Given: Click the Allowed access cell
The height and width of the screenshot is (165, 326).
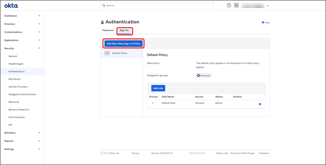Looking at the screenshot, I should (200, 103).
